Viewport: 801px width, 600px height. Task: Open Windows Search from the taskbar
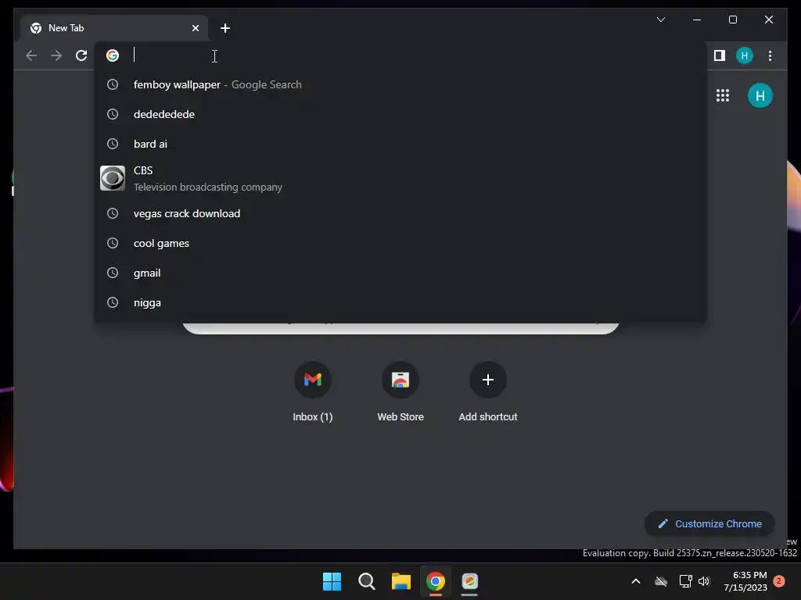coord(367,581)
